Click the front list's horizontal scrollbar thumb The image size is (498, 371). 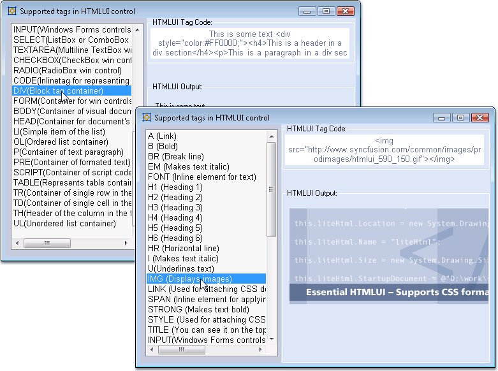pyautogui.click(x=182, y=349)
